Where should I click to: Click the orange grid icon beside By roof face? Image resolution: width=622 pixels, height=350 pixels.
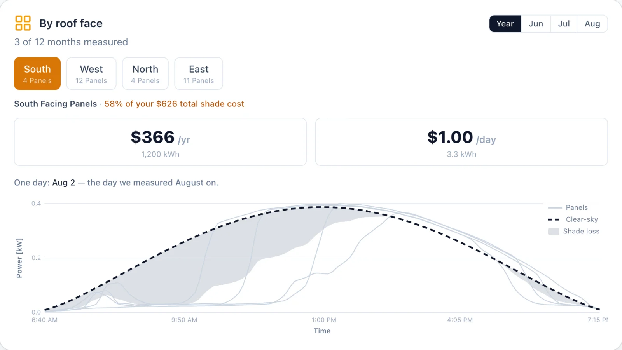click(x=23, y=23)
